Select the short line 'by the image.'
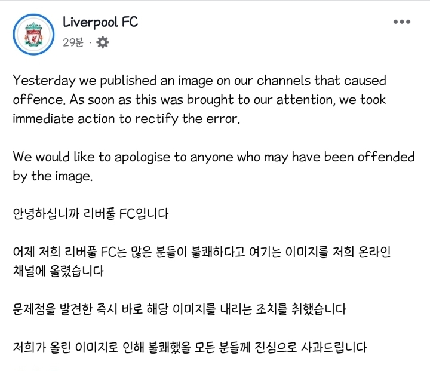430x371 pixels. 53,176
